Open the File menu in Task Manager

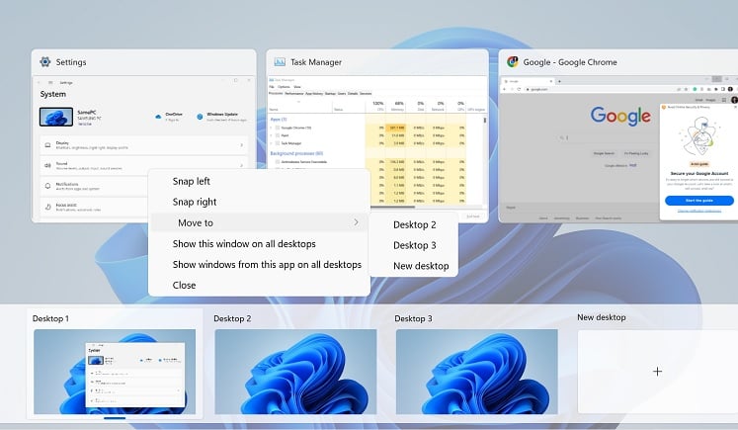coord(272,87)
